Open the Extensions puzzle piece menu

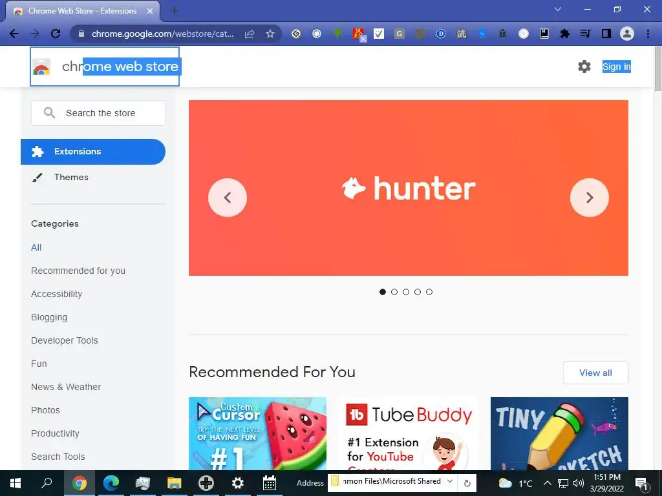(x=565, y=34)
